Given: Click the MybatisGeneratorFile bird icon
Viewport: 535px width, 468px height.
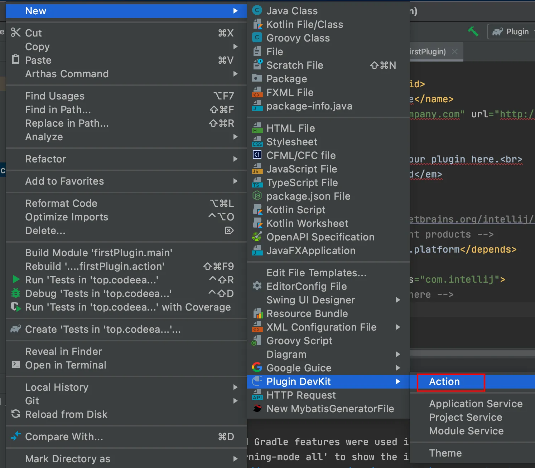Looking at the screenshot, I should (257, 408).
